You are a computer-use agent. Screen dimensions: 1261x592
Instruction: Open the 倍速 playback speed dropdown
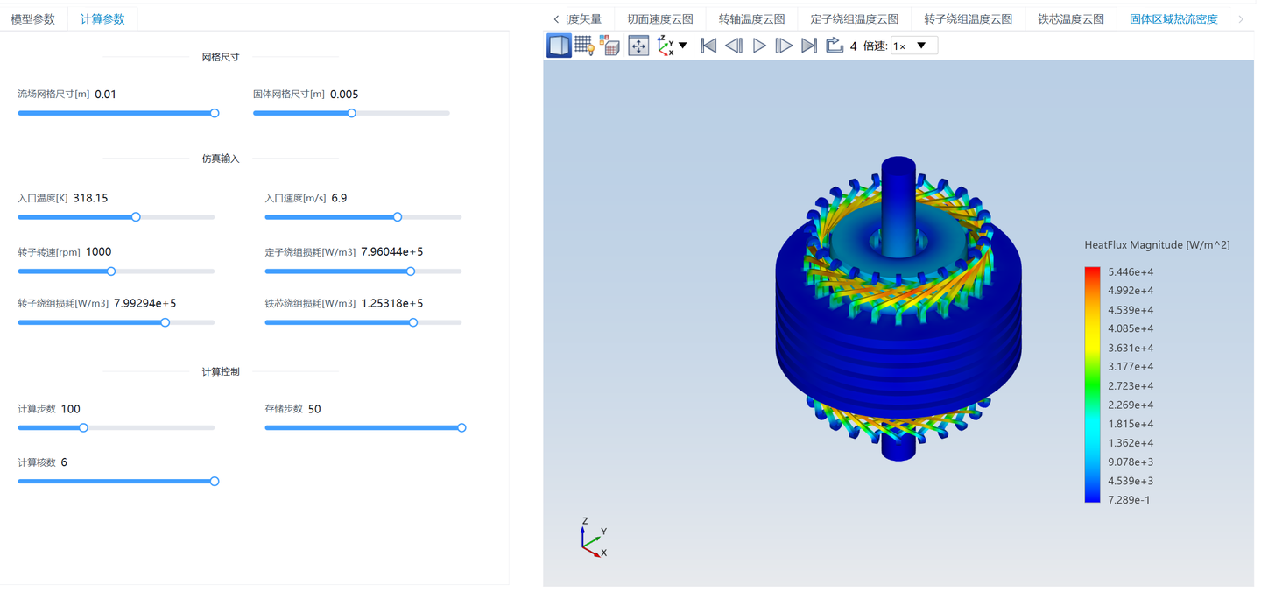pyautogui.click(x=914, y=46)
